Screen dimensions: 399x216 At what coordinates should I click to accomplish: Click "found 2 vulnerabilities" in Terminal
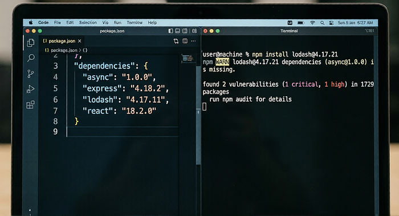pos(241,84)
